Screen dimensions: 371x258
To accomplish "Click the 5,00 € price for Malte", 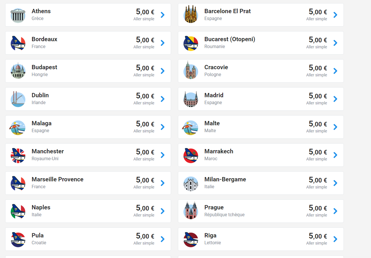I will pos(318,124).
